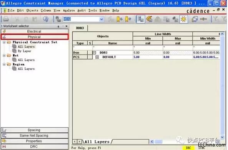Click the cascade windows toolbar icon
228x150 pixels.
(x=195, y=19)
